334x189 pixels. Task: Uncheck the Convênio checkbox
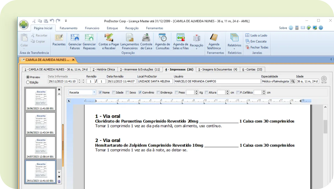click(140, 92)
